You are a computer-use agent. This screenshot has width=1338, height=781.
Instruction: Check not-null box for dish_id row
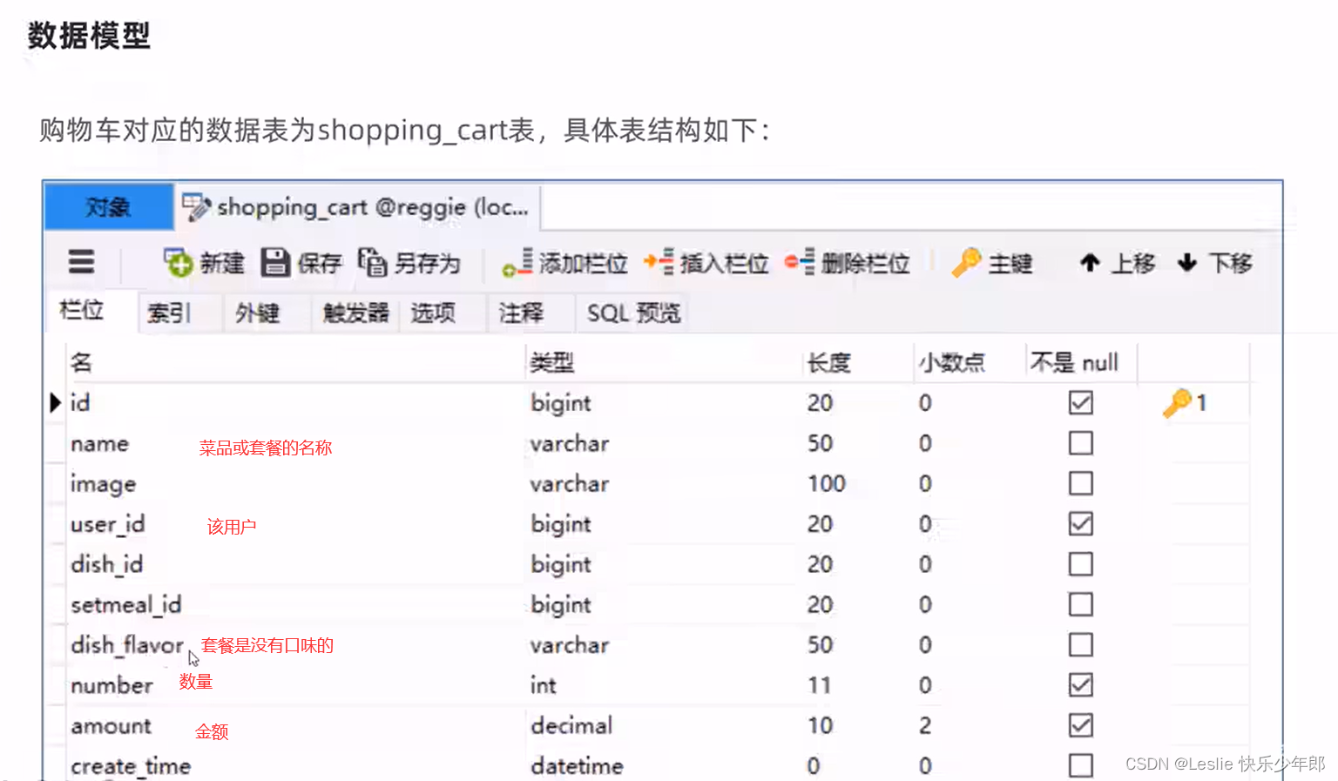point(1081,564)
